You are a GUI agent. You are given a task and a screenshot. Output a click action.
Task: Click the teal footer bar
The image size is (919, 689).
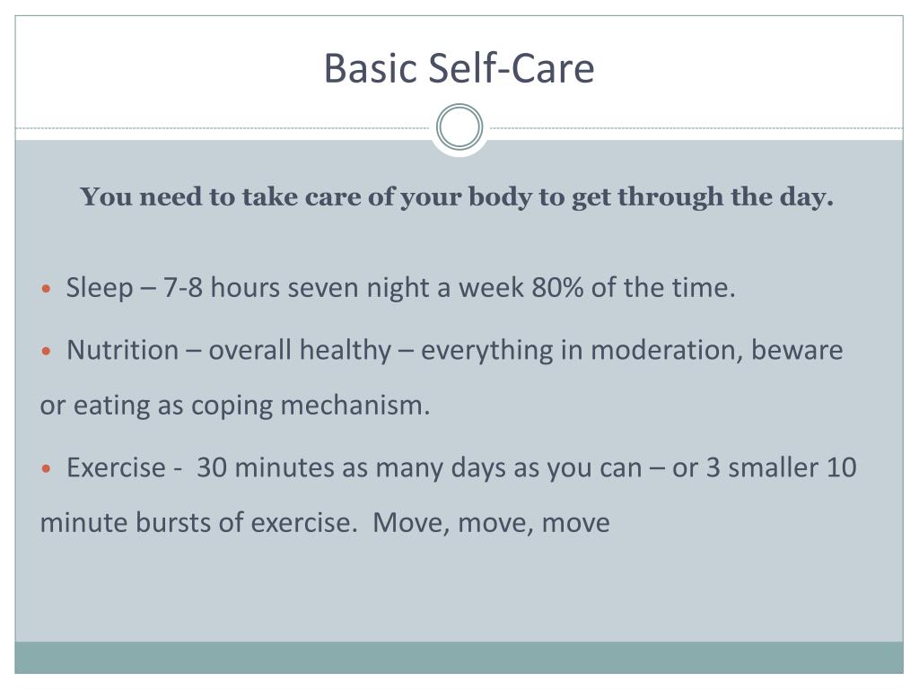point(459,658)
